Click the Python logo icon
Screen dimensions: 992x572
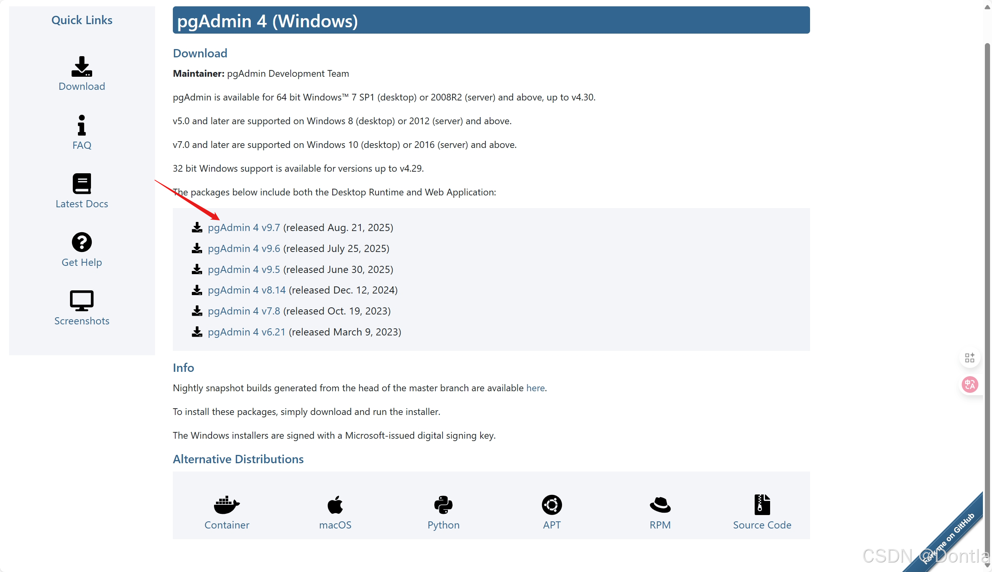click(444, 505)
